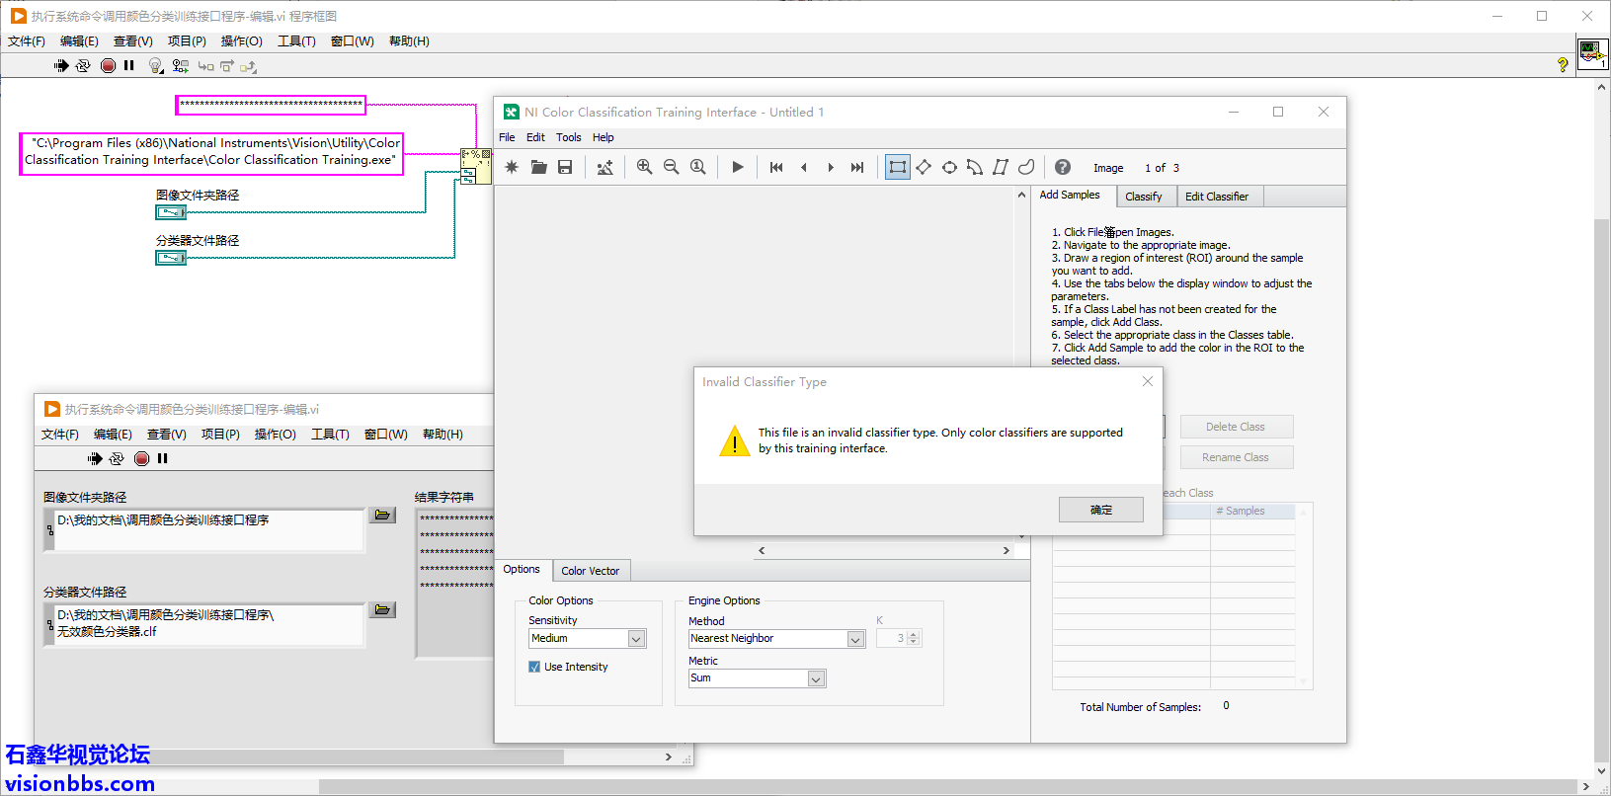The width and height of the screenshot is (1611, 796).
Task: Select Rotated Rectangle ROI tool
Action: (x=924, y=167)
